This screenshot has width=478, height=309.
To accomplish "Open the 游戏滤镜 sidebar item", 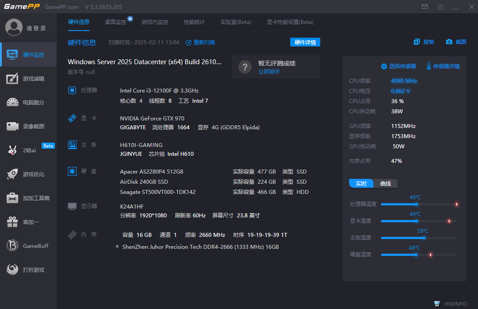I will pyautogui.click(x=28, y=79).
